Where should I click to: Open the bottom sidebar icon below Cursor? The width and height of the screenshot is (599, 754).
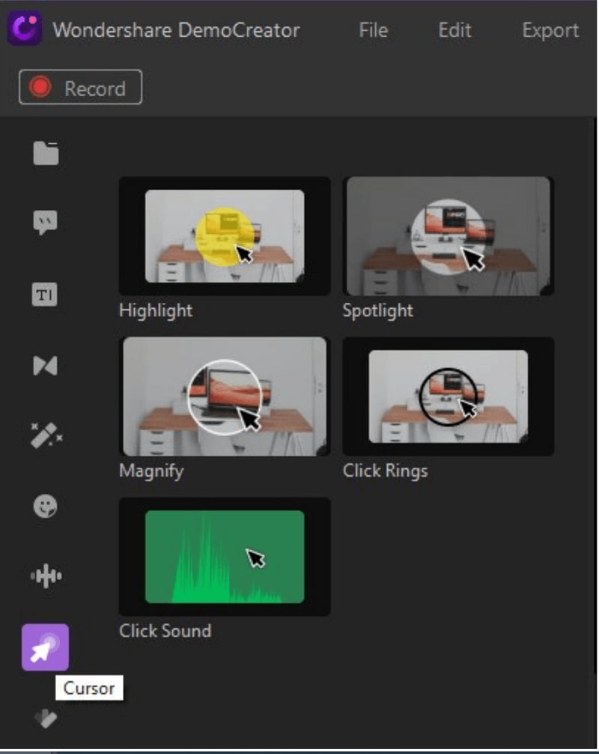tap(46, 719)
